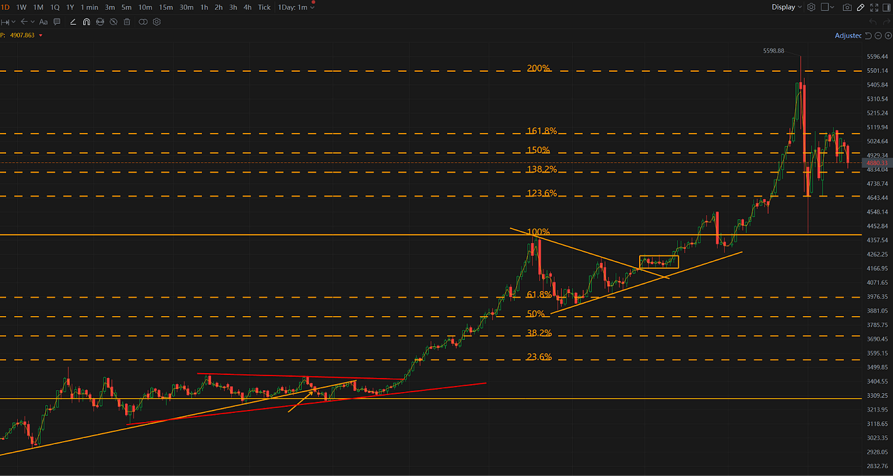Click the 5501.14 price axis value

[878, 70]
